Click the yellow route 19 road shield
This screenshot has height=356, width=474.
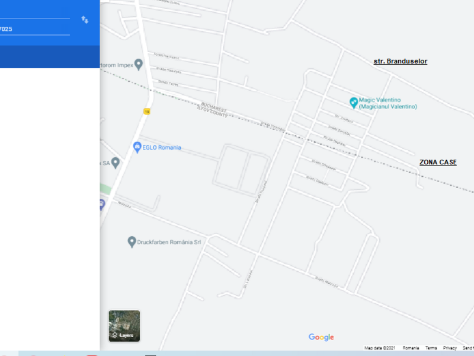click(146, 111)
